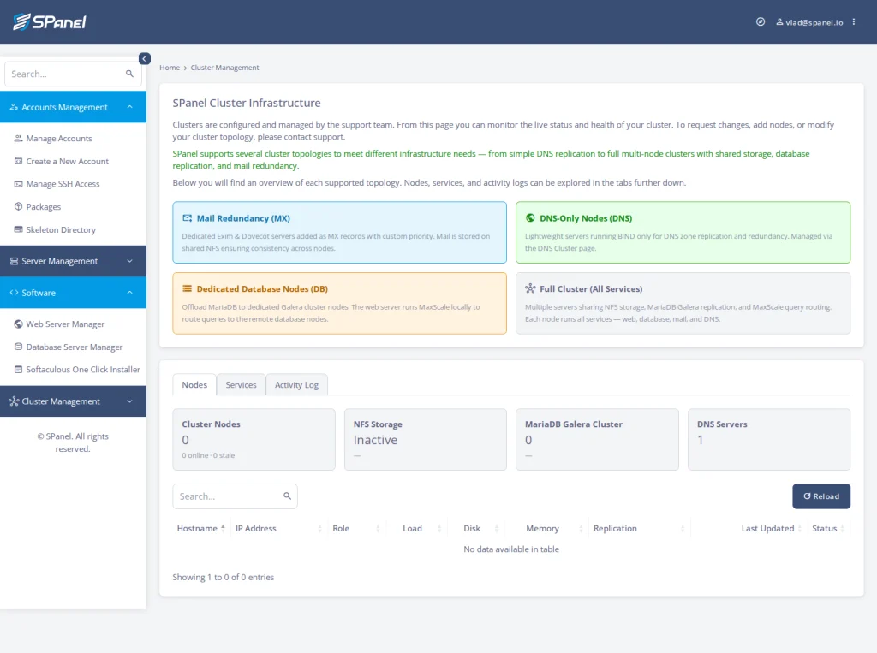Select the DNS-Only Nodes (DNS) card
Screen dimensions: 877x653
click(x=683, y=232)
